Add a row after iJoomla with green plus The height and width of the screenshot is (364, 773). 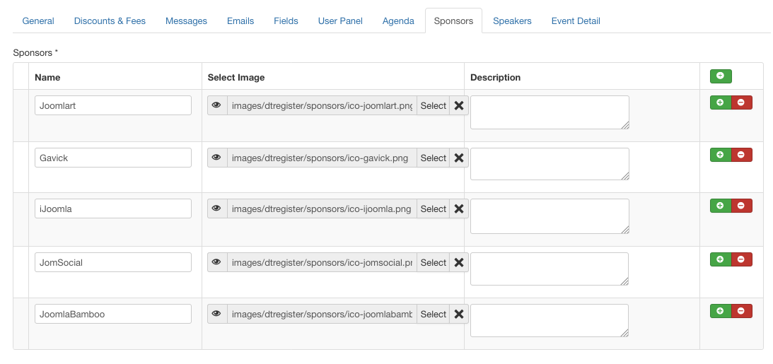point(720,206)
